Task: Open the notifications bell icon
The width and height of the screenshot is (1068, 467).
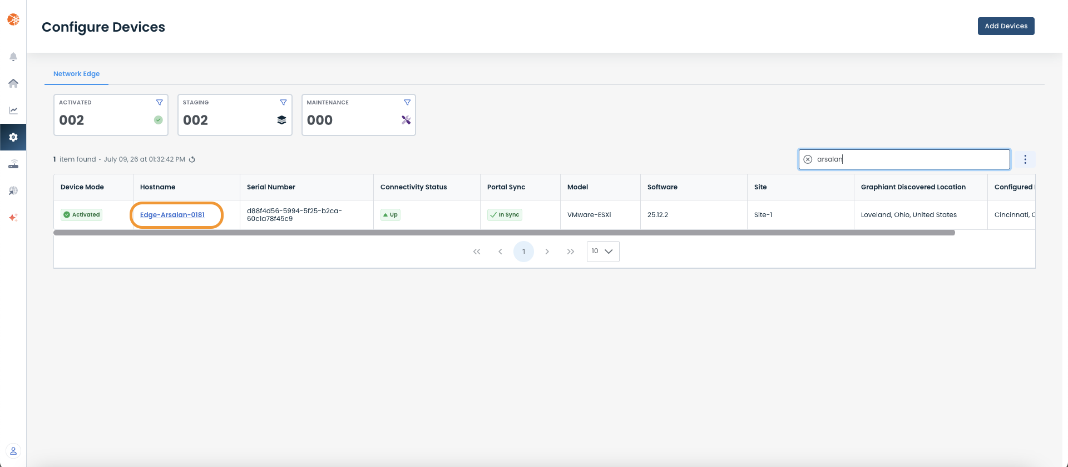Action: tap(13, 57)
